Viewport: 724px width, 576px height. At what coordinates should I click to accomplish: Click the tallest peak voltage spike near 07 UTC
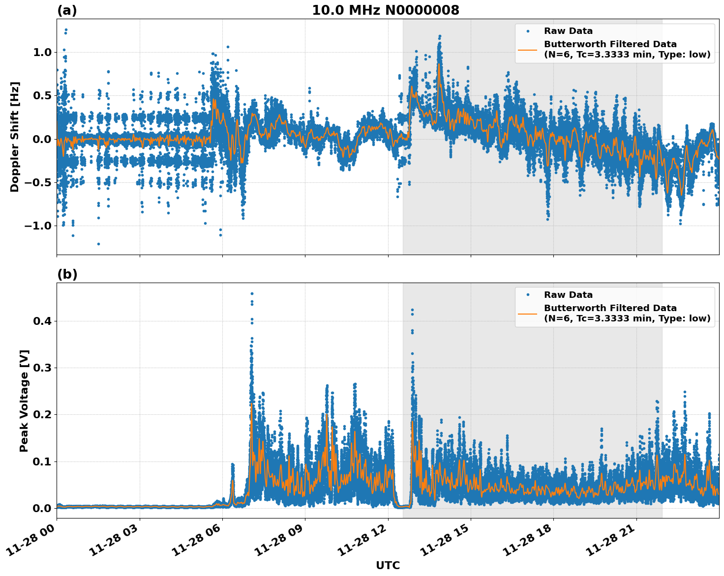pos(252,294)
